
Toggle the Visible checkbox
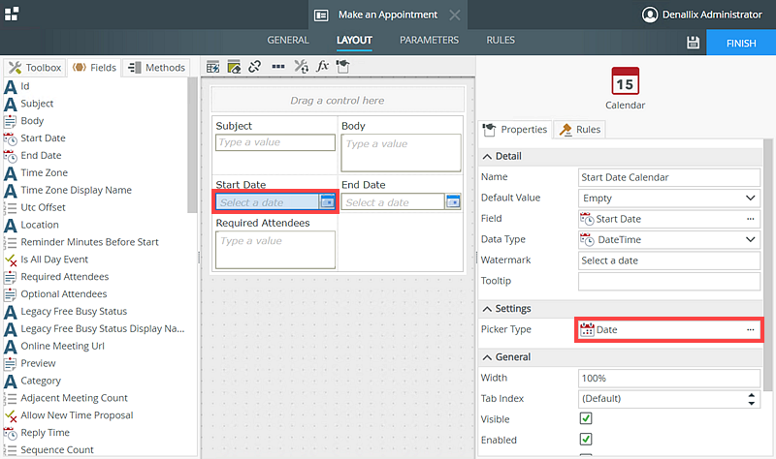[586, 419]
